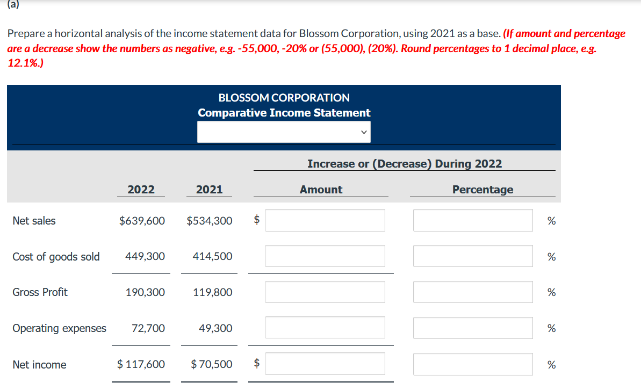Select the 2021 column header
This screenshot has width=641, height=390.
click(x=209, y=189)
